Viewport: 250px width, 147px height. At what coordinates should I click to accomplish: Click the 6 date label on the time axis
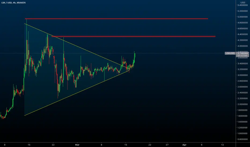point(201,145)
